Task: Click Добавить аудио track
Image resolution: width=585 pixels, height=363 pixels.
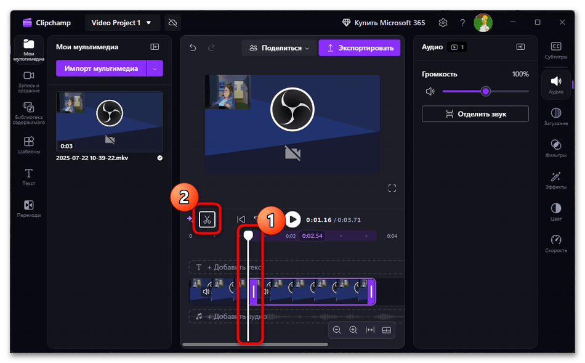Action: [297, 317]
